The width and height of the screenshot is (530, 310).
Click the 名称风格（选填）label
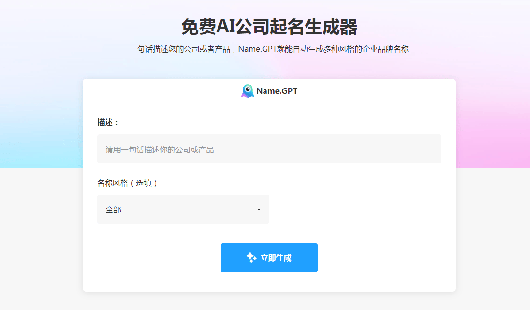[x=127, y=183]
